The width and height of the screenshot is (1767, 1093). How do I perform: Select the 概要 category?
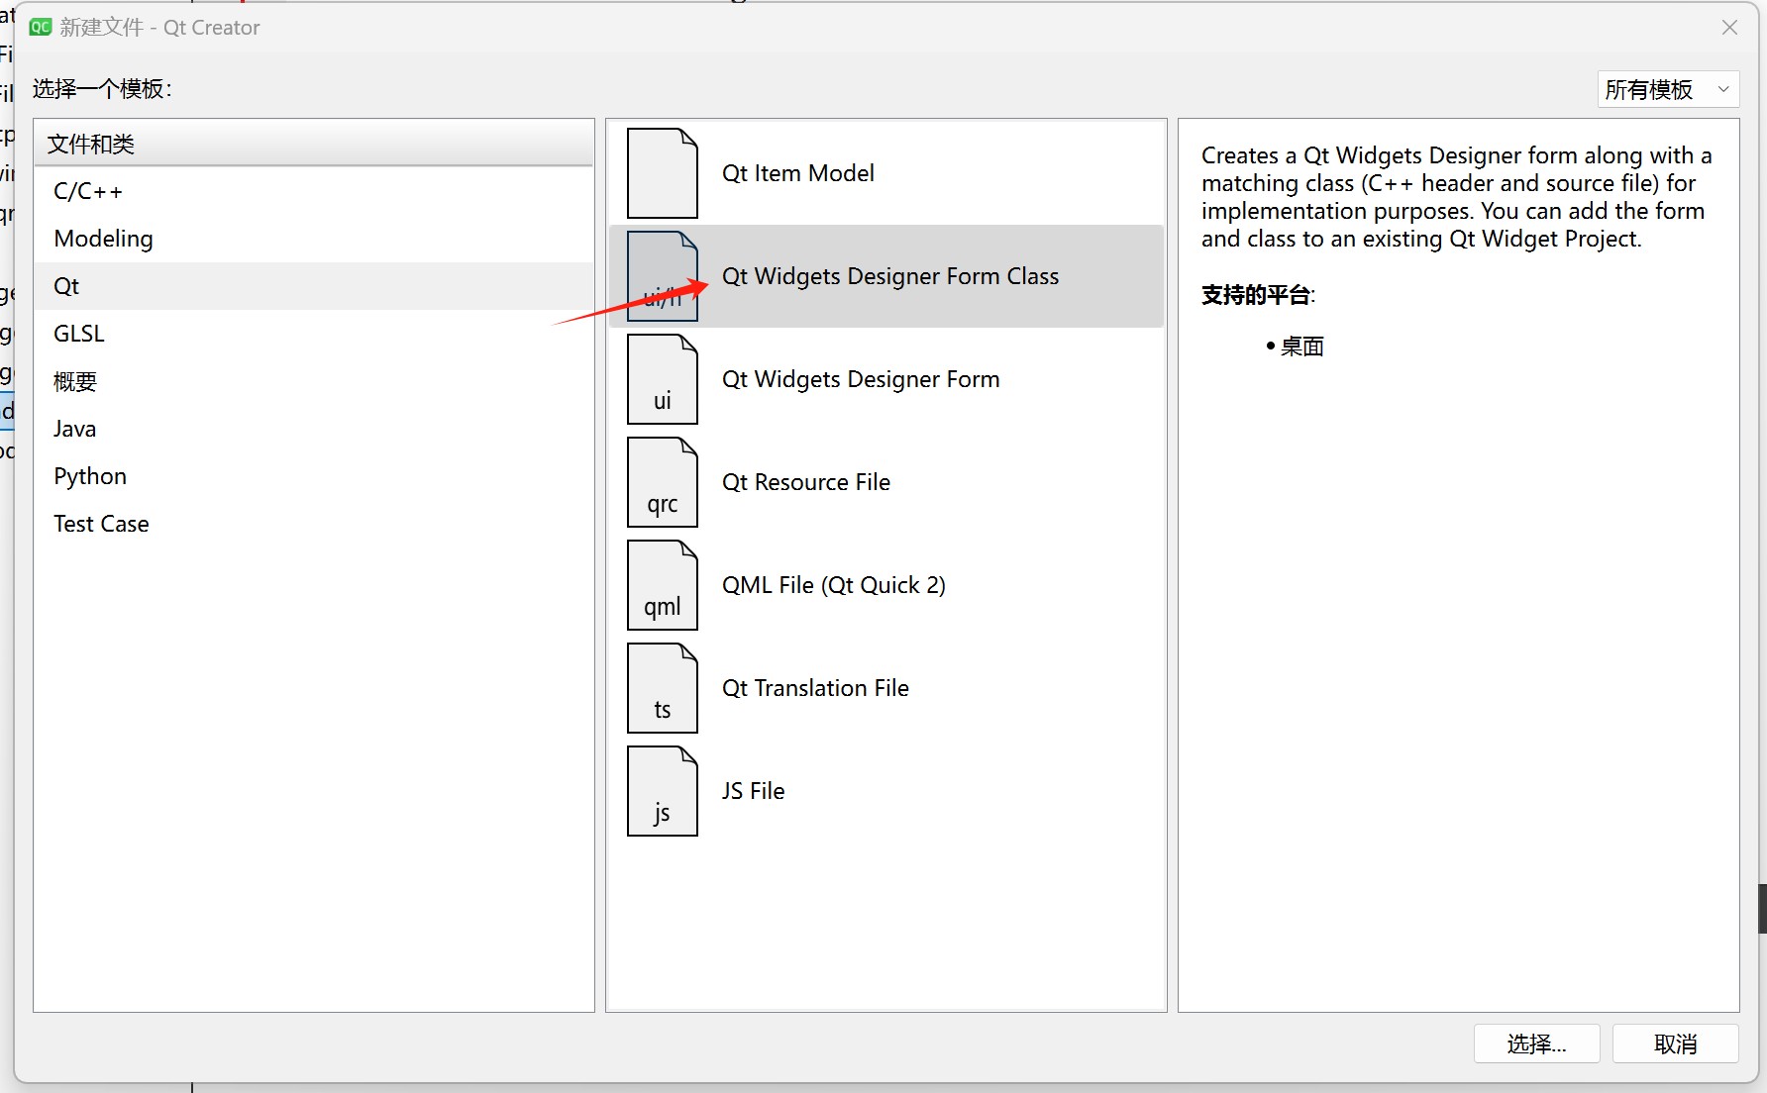(x=75, y=381)
